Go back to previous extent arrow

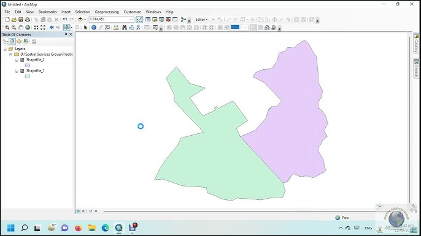(x=52, y=28)
